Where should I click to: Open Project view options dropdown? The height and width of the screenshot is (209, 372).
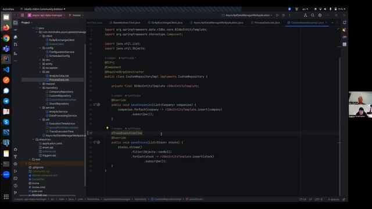coord(27,23)
